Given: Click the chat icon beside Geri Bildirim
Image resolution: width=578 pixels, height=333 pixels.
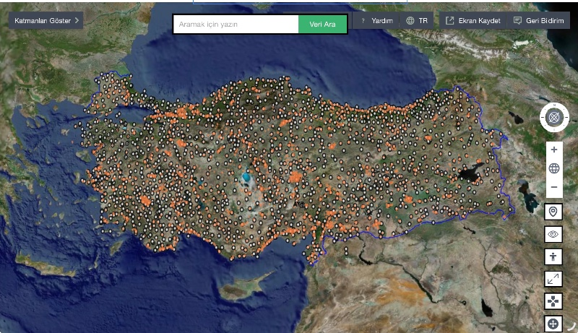Looking at the screenshot, I should click(x=517, y=21).
